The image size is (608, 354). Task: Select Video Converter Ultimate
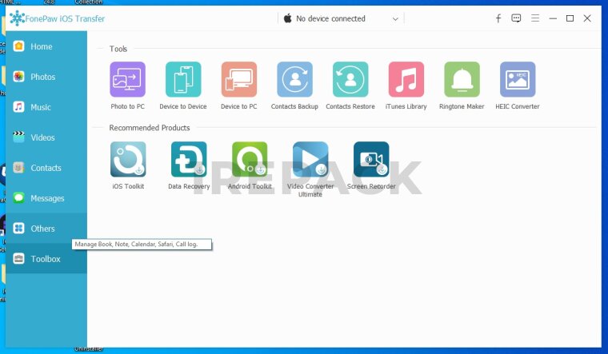point(310,160)
